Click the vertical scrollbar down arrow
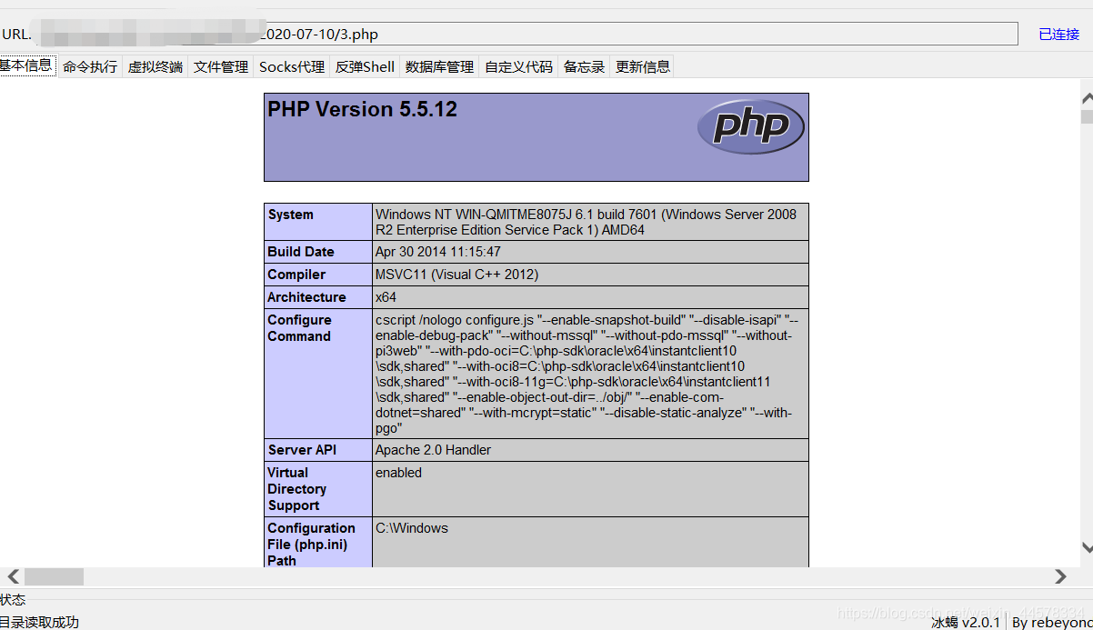The width and height of the screenshot is (1093, 630). (x=1087, y=546)
